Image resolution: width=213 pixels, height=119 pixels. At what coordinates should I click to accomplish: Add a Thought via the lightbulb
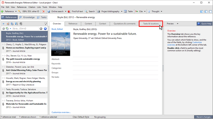point(154,11)
